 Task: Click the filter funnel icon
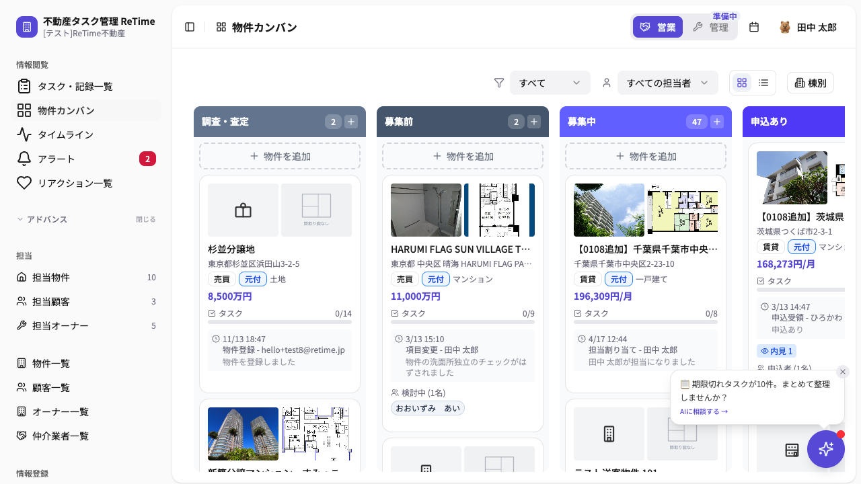click(499, 83)
